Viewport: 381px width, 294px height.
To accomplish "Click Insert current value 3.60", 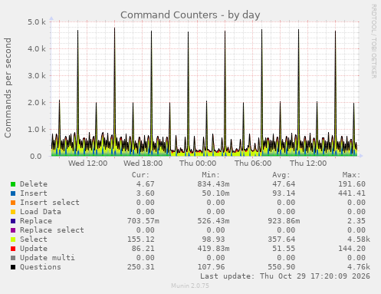I will click(145, 193).
